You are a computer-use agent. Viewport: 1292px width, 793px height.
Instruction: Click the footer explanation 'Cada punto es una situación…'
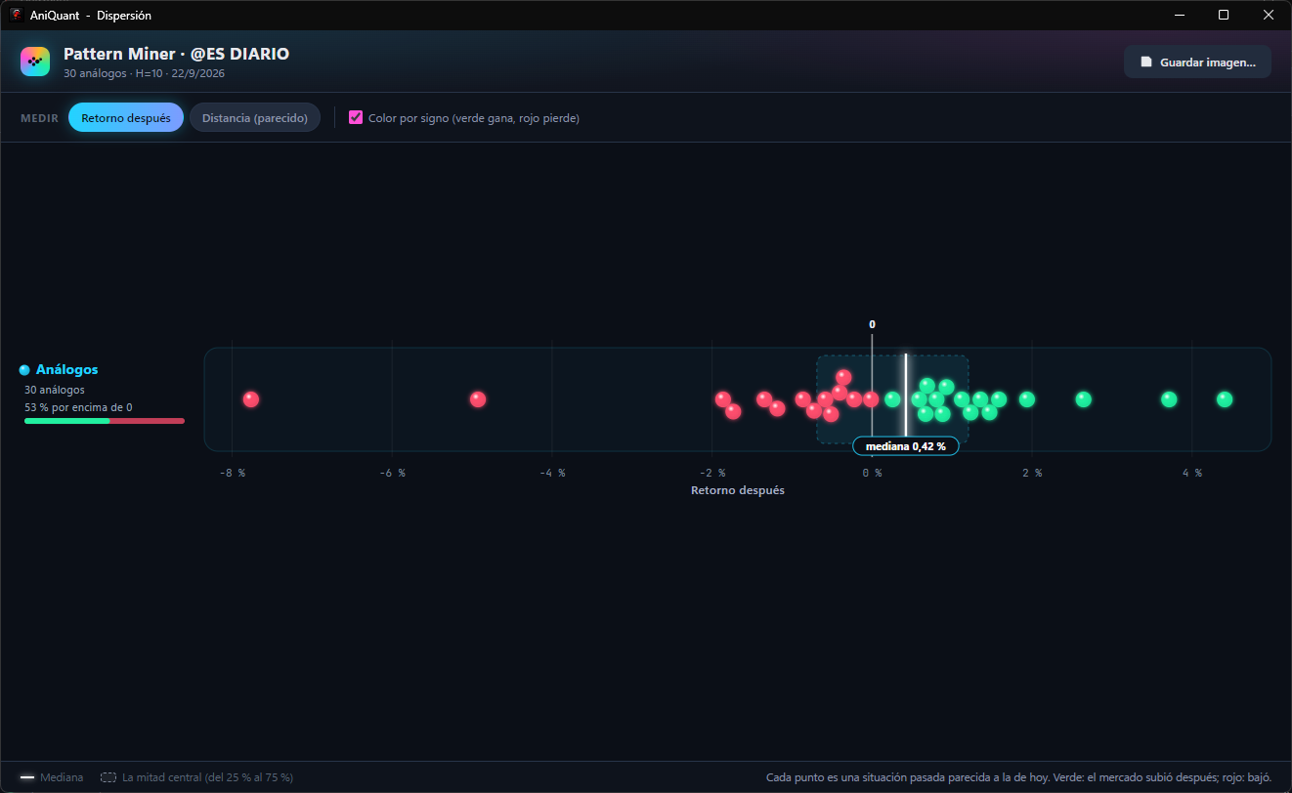1018,777
